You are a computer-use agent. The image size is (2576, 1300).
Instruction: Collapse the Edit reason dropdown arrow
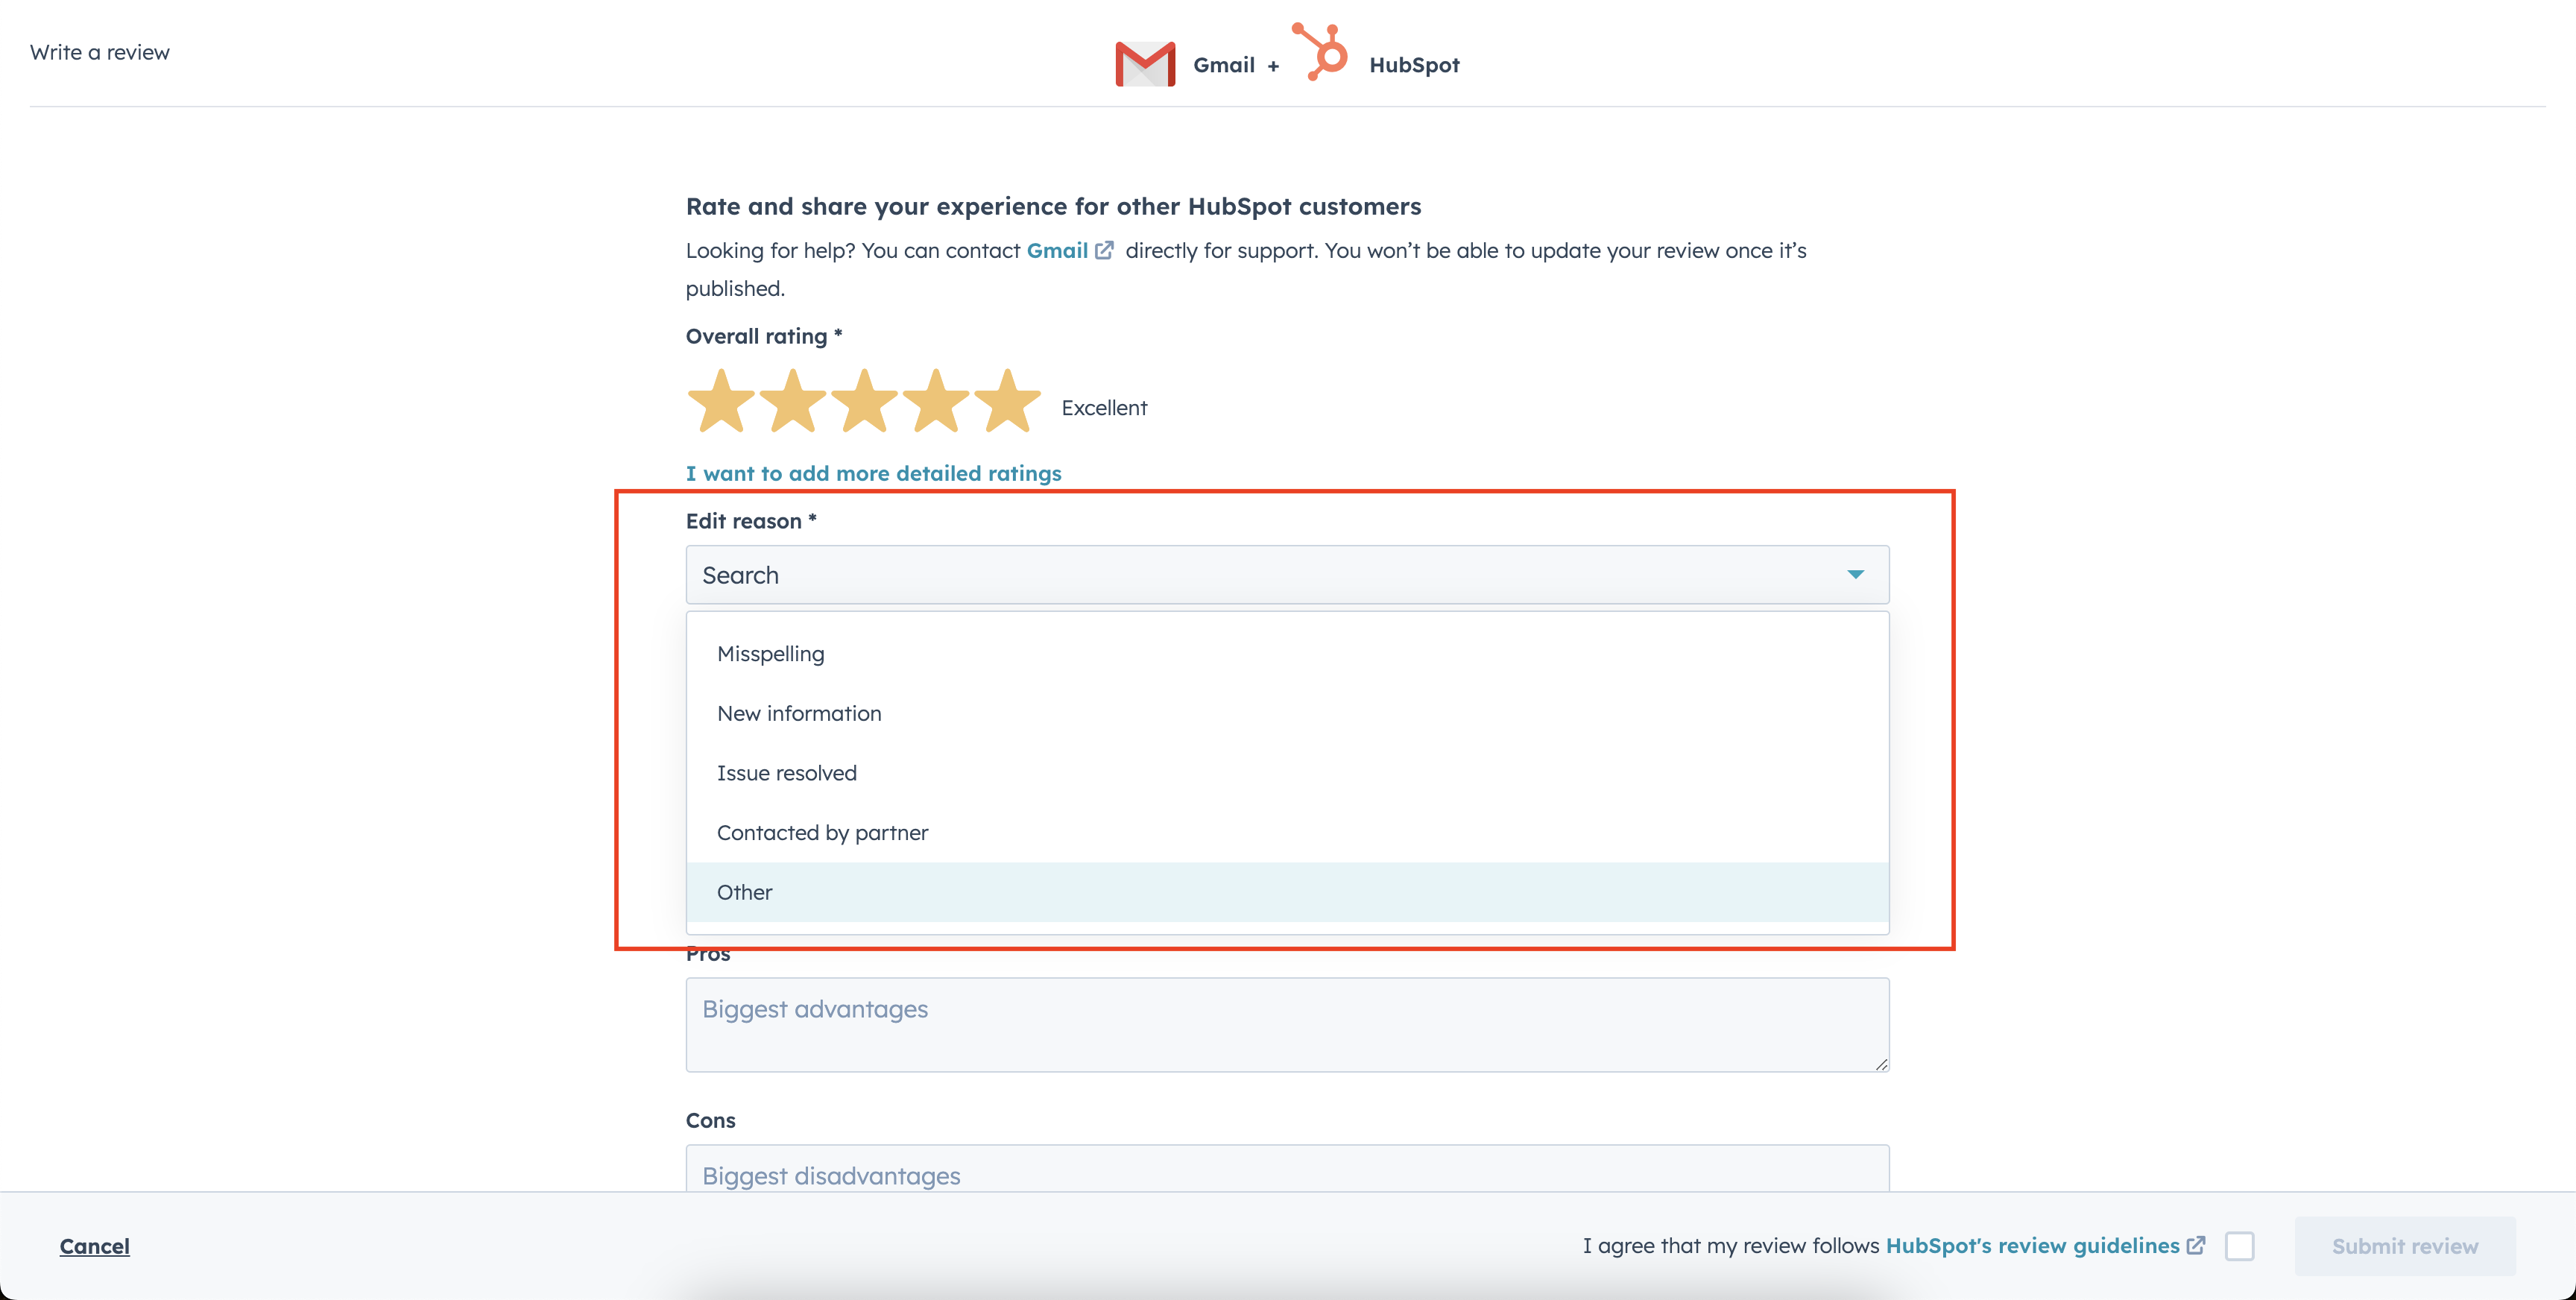click(x=1855, y=574)
